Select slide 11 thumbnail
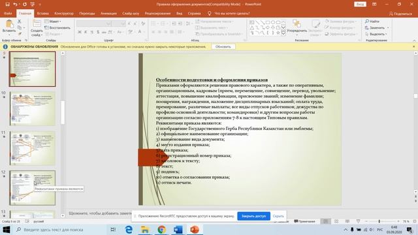This screenshot has height=235, width=418. [32, 148]
